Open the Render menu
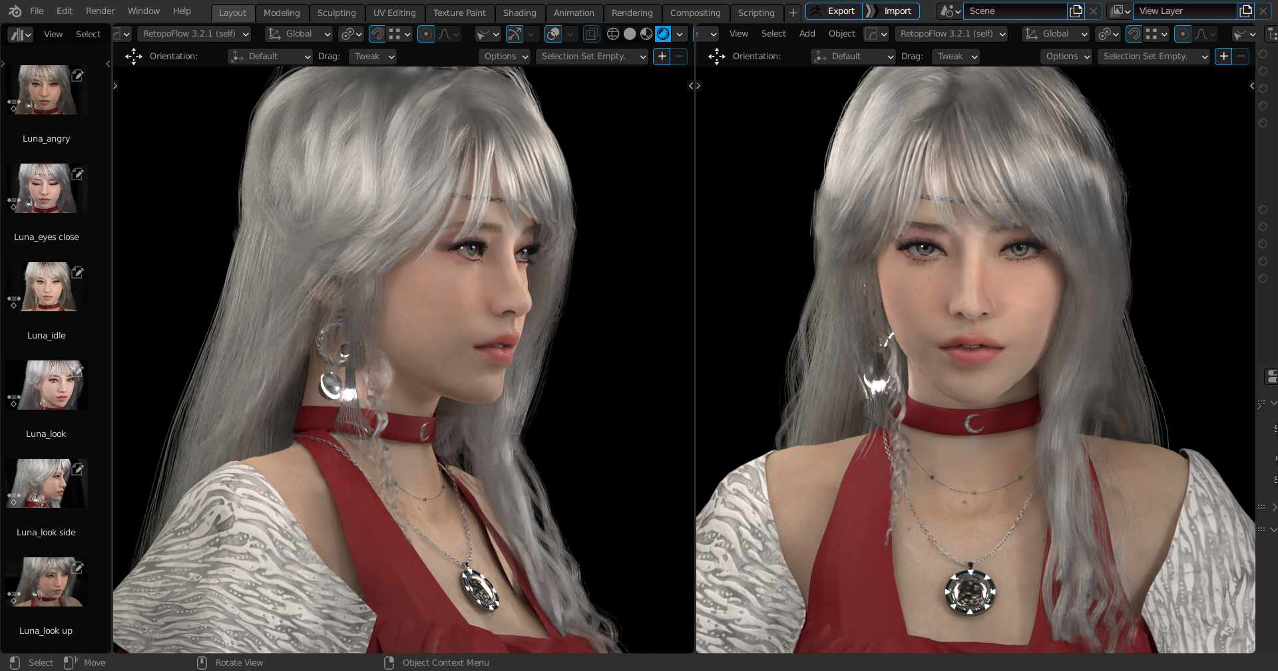Image resolution: width=1278 pixels, height=671 pixels. click(100, 11)
